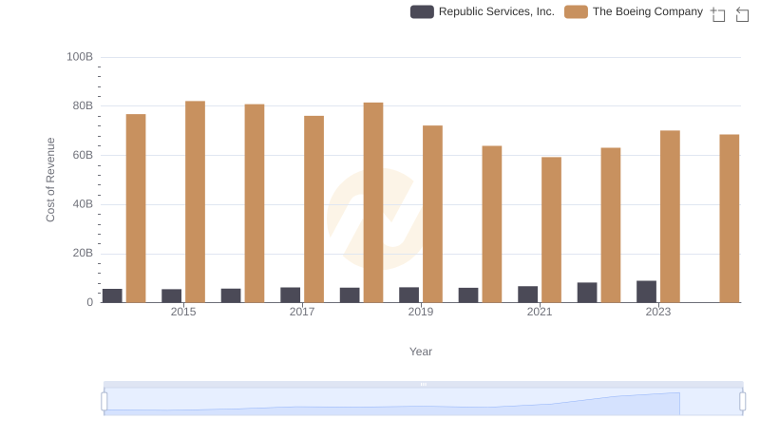Click the Boeing bar for 2021
This screenshot has height=438, width=760.
[551, 230]
